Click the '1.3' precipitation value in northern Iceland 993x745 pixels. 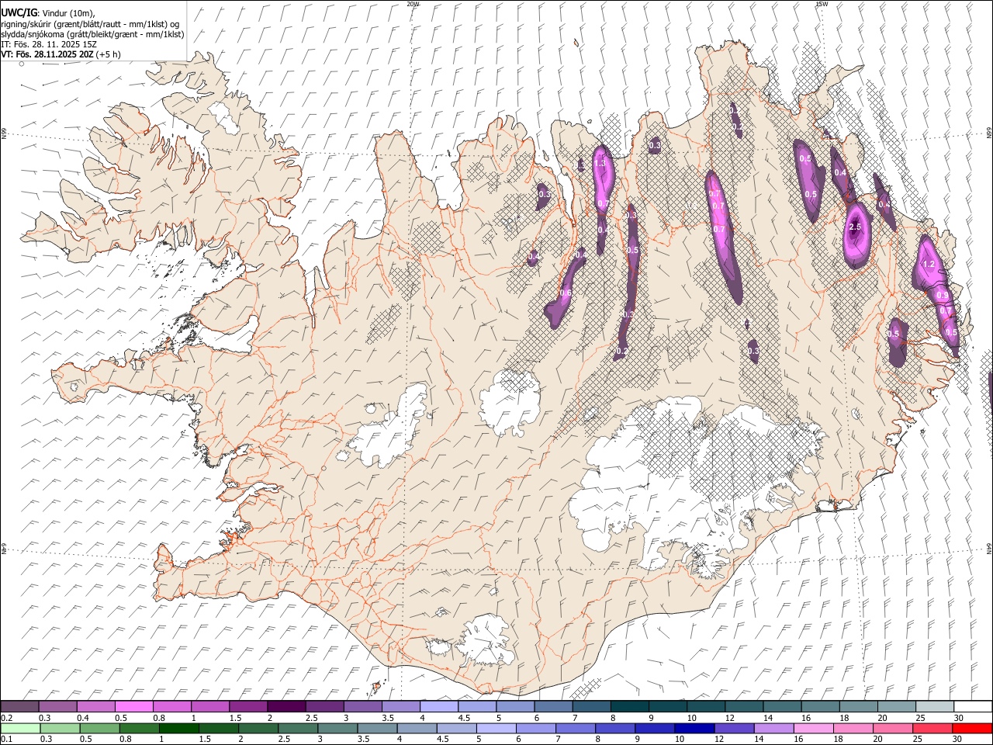pyautogui.click(x=600, y=164)
